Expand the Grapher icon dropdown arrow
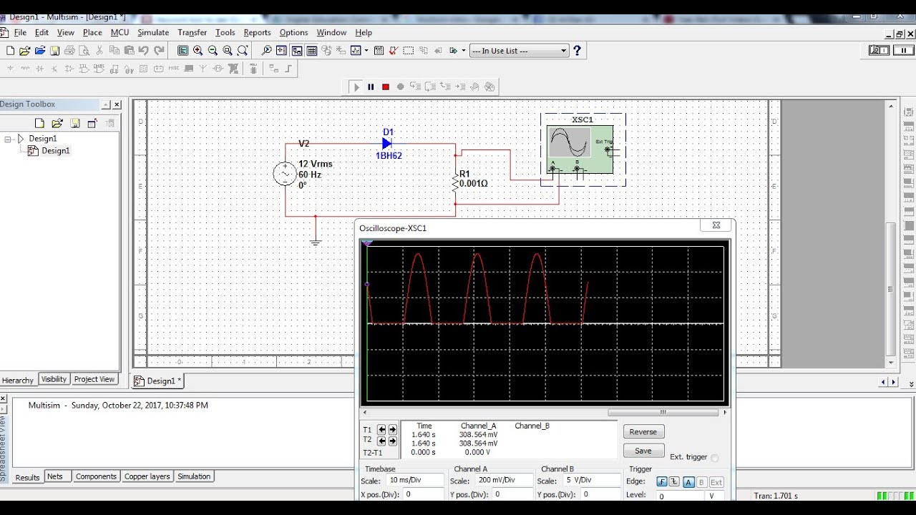Screen dimensions: 916x515 366,51
